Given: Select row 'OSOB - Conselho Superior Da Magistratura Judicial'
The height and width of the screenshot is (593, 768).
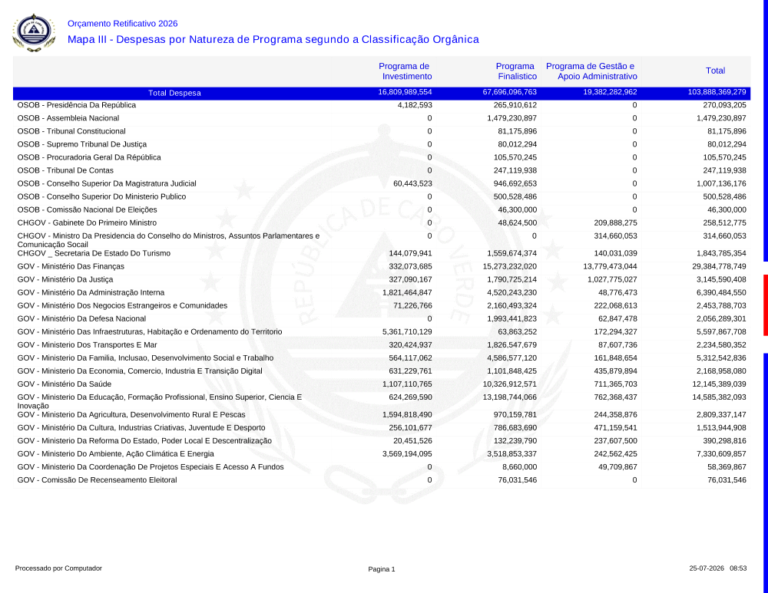Looking at the screenshot, I should pyautogui.click(x=382, y=183).
